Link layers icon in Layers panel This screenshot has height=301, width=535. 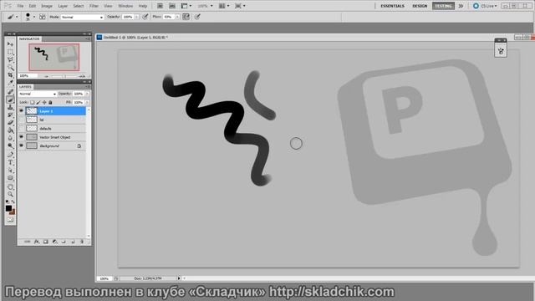tap(28, 242)
